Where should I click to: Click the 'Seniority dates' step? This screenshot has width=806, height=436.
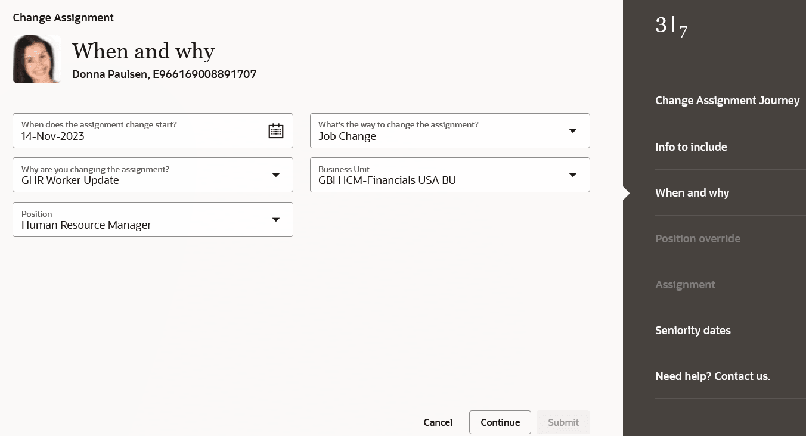pyautogui.click(x=693, y=330)
